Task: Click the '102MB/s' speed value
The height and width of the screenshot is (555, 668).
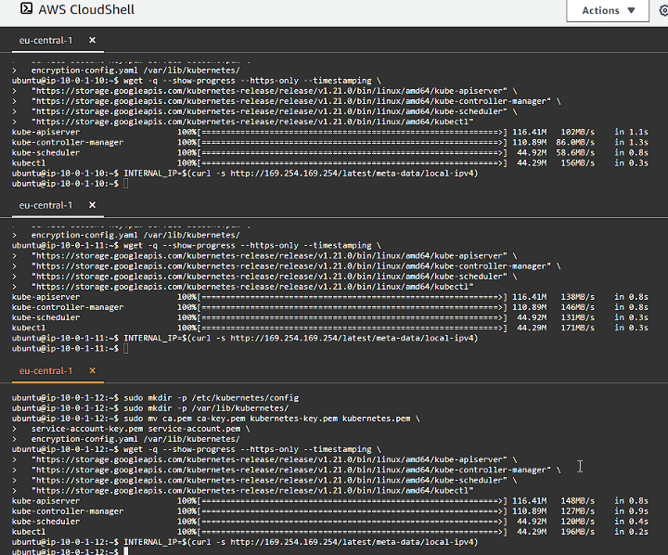Action: [x=577, y=132]
